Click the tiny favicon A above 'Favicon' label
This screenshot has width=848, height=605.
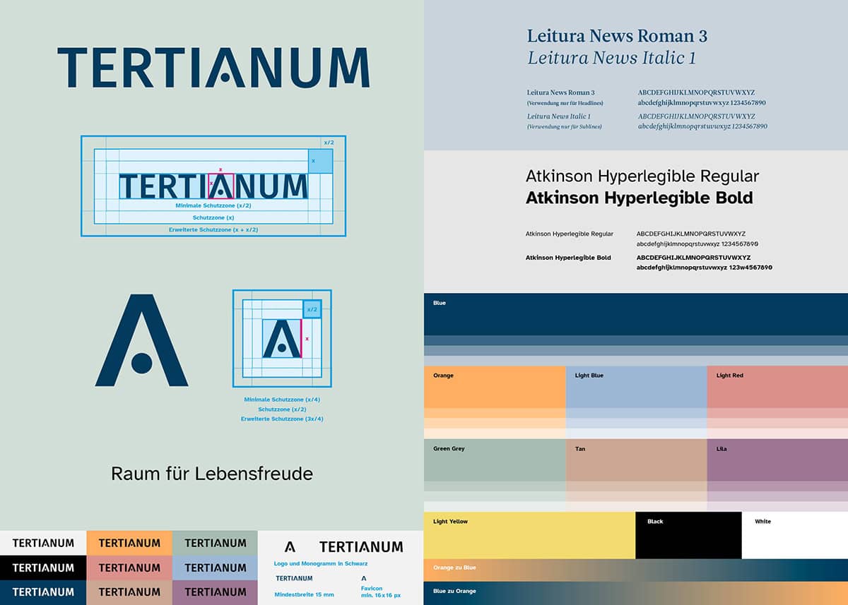coord(364,578)
